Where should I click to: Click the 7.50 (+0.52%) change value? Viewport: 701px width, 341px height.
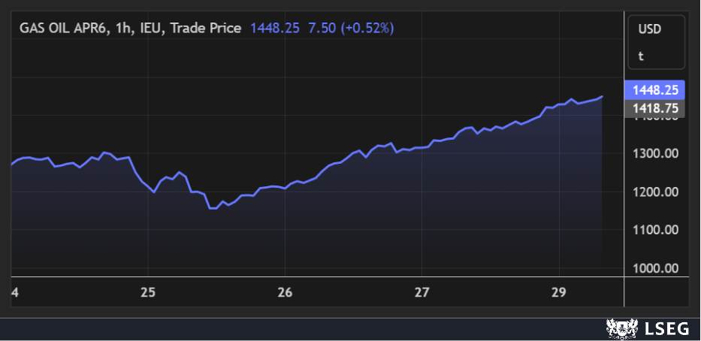[x=352, y=29]
